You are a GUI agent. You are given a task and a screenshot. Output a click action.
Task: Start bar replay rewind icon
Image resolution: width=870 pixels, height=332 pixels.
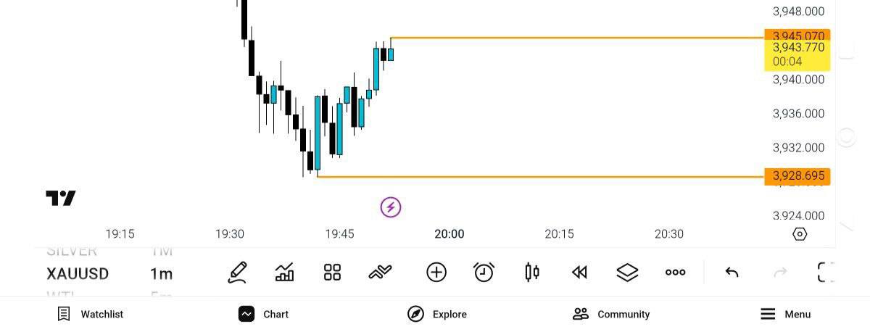pyautogui.click(x=579, y=273)
